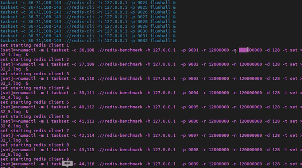Click port 9024 in flushall line
This screenshot has width=302, height=168.
(143, 3)
